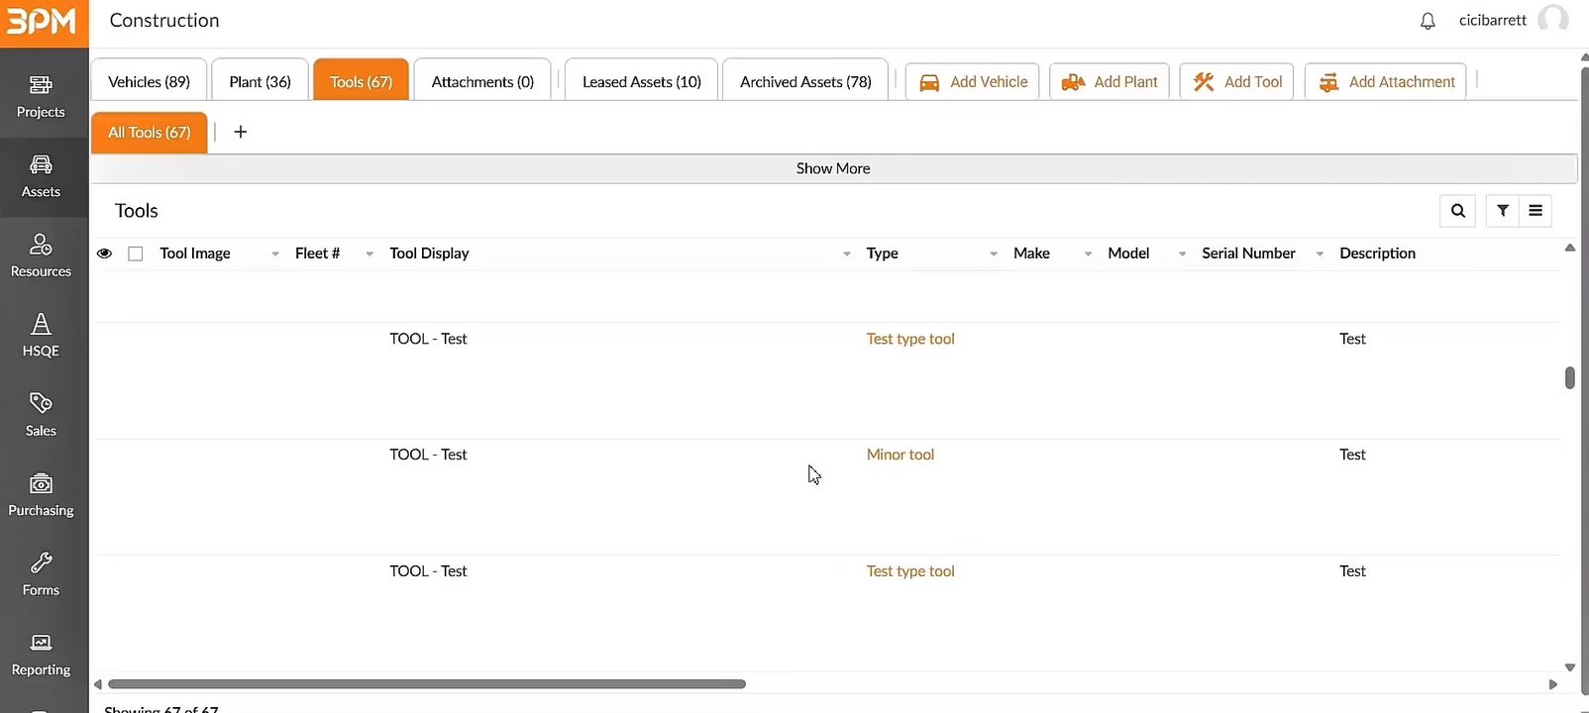The height and width of the screenshot is (713, 1589).
Task: Switch to Archived Assets (78) tab
Action: (805, 81)
